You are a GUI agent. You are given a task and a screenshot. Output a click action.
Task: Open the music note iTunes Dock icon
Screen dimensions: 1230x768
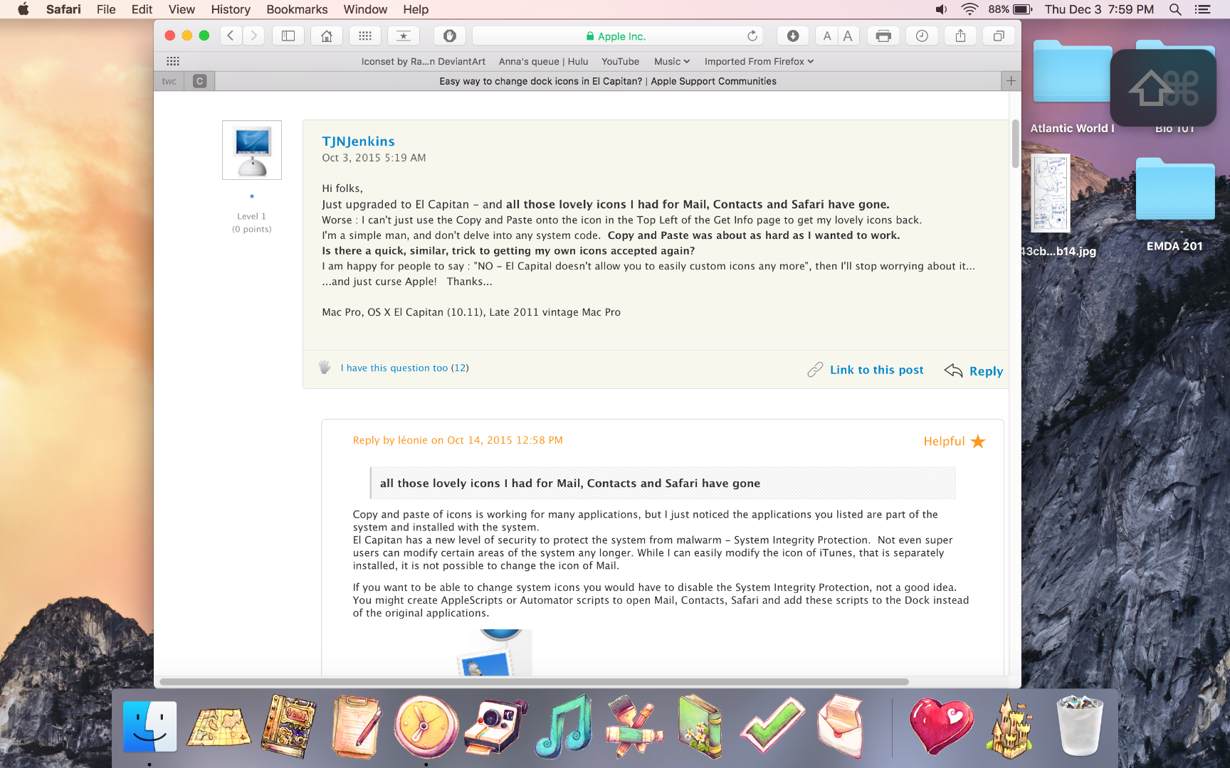[564, 727]
